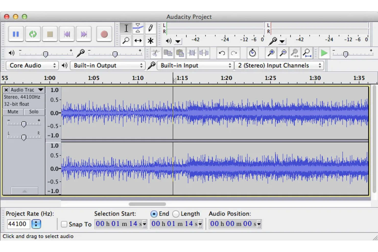
Task: Open Audio Position time format arrow
Action: click(259, 224)
